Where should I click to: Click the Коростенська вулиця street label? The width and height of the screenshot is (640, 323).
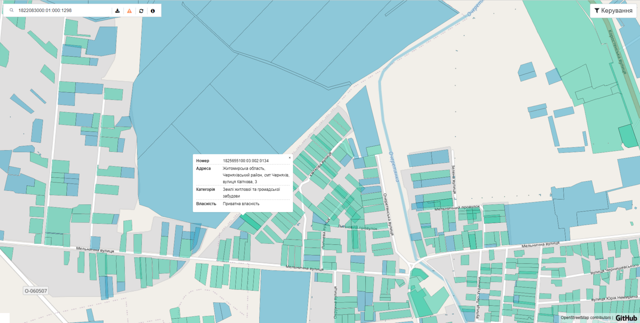pyautogui.click(x=617, y=52)
